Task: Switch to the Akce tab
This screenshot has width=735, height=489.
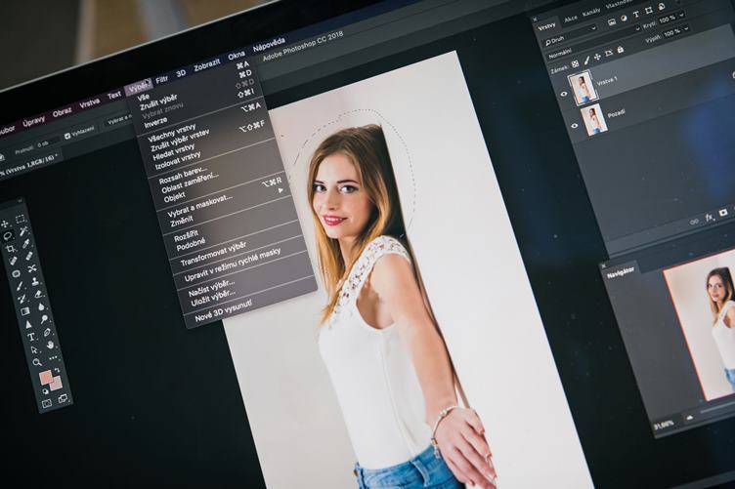Action: pos(571,20)
